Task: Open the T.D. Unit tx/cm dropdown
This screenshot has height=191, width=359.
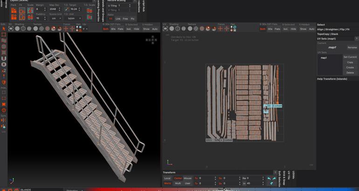Action: point(72,18)
